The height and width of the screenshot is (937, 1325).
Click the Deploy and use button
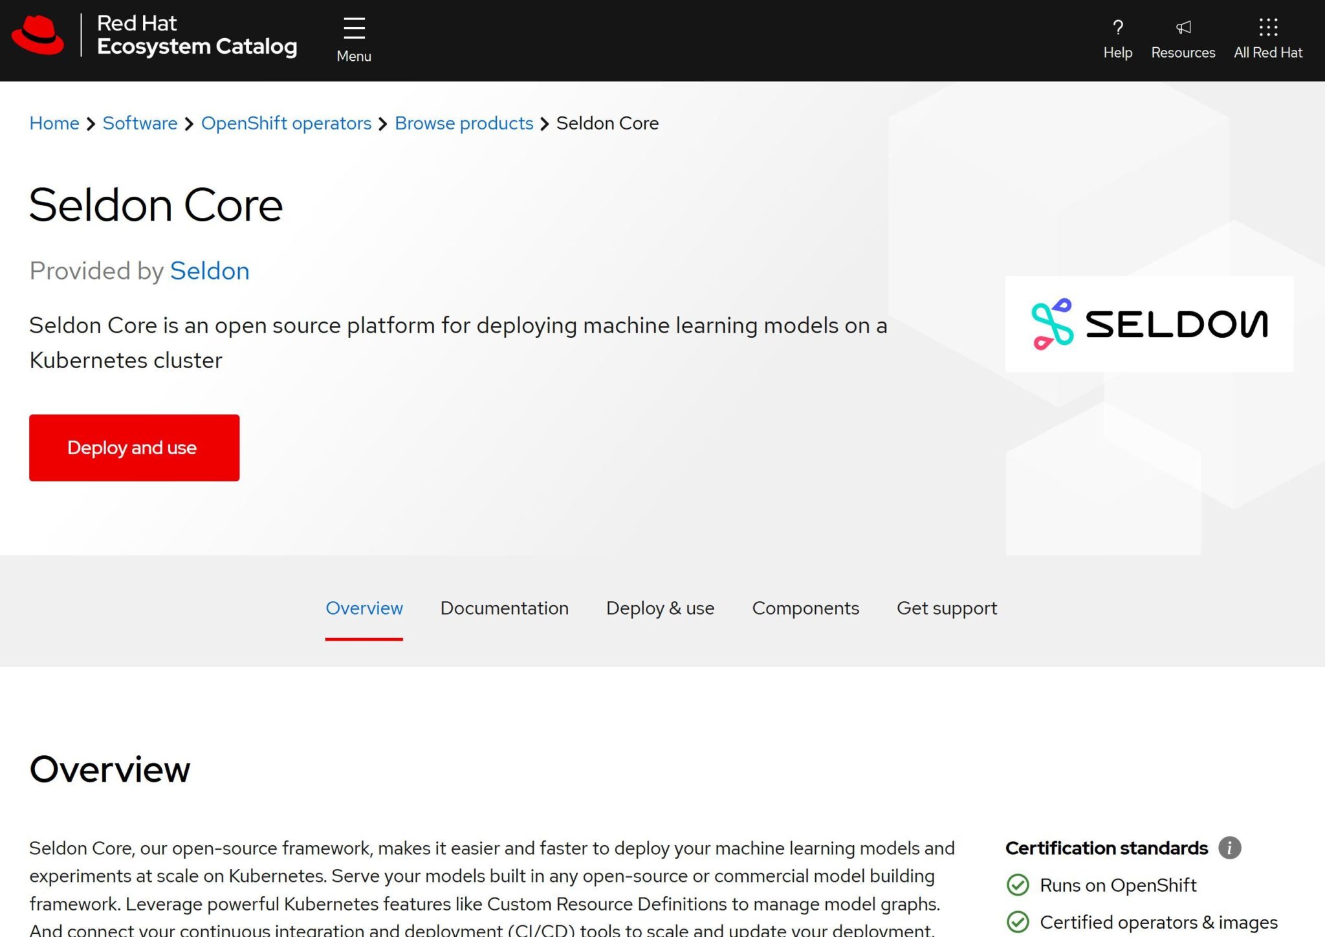(134, 448)
